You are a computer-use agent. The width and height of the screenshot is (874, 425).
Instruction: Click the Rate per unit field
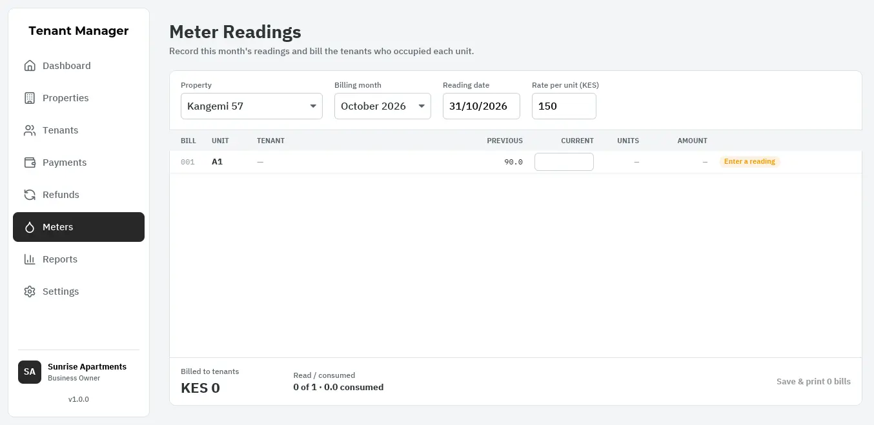pos(564,106)
